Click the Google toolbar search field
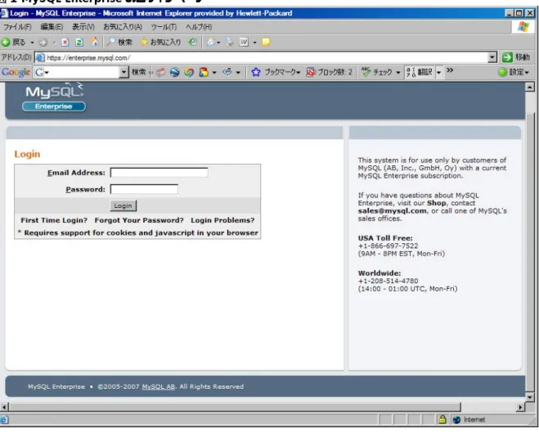The height and width of the screenshot is (442, 539). (81, 72)
